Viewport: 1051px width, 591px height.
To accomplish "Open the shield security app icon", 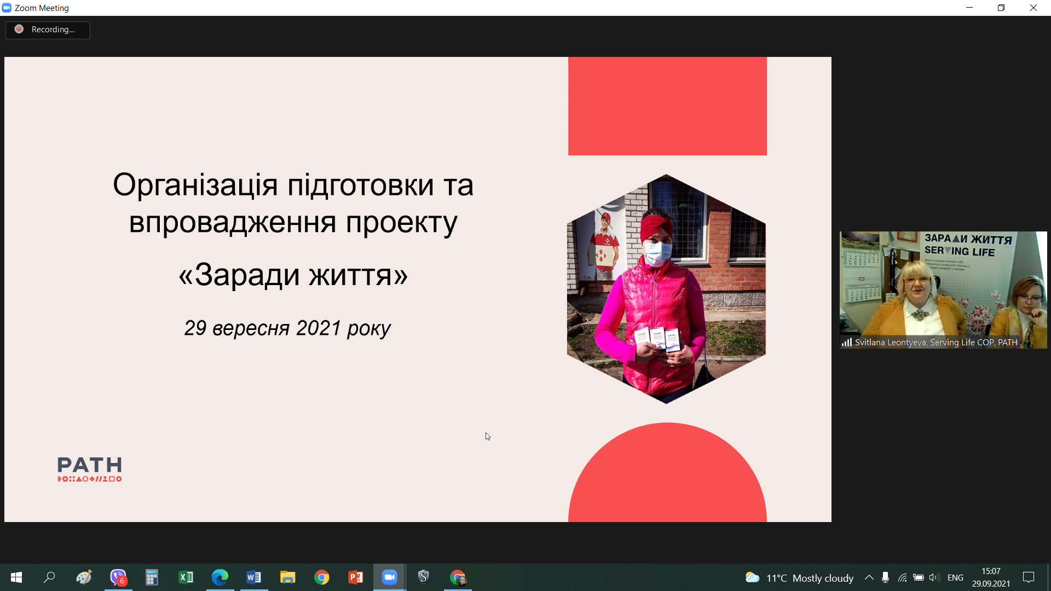I will (423, 577).
